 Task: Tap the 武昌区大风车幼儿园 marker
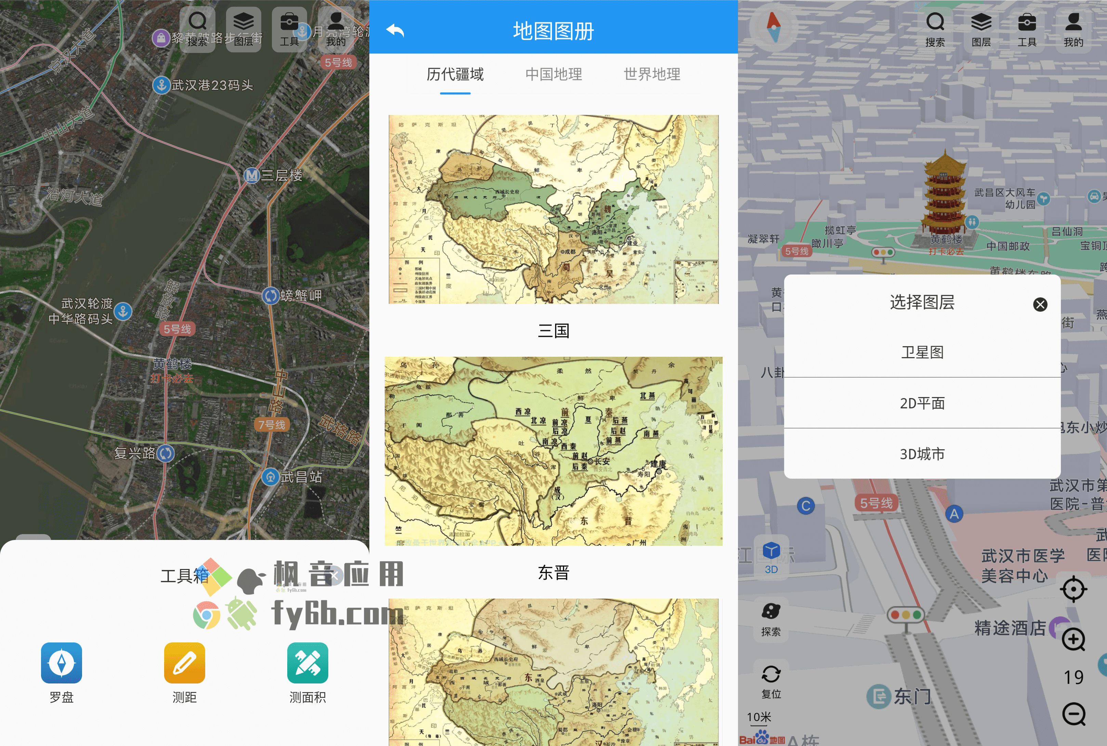(x=1043, y=199)
